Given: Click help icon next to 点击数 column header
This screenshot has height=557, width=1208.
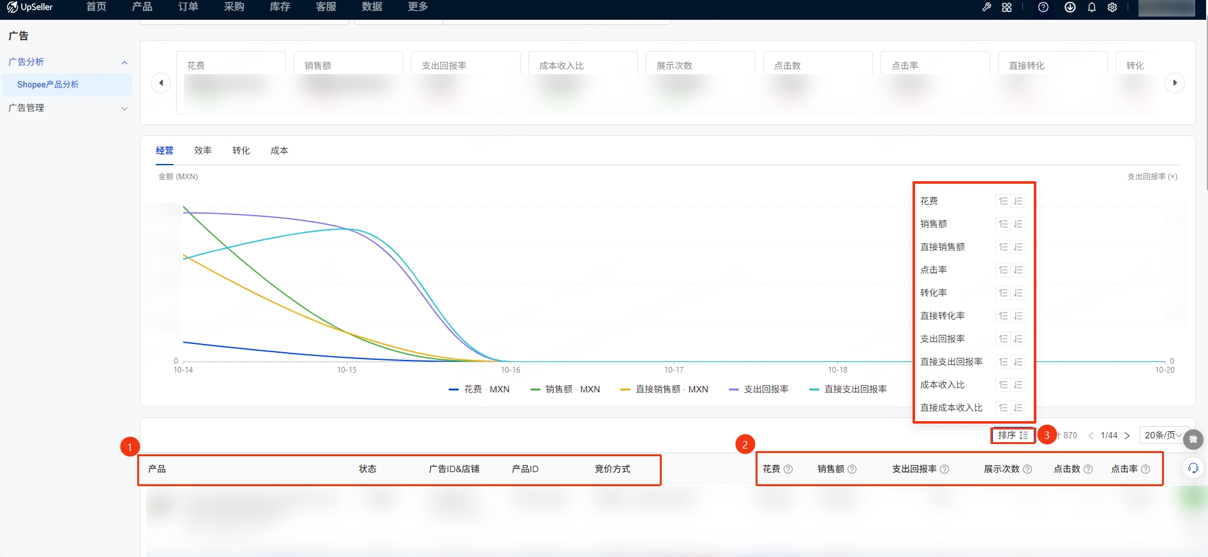Looking at the screenshot, I should [x=1088, y=469].
